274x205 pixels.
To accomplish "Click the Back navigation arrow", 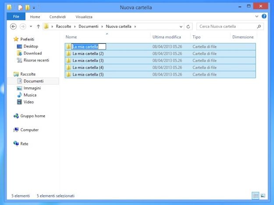I will (x=13, y=27).
